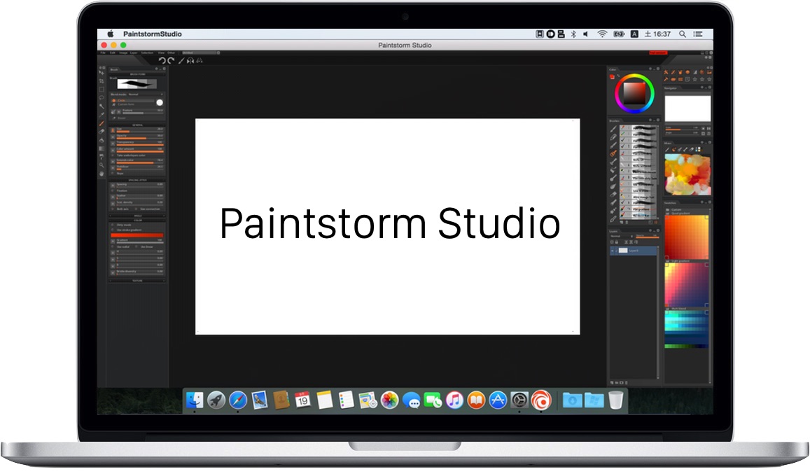810x474 pixels.
Task: Open the Normal blending dropdown in the Layers panel
Action: coord(619,236)
